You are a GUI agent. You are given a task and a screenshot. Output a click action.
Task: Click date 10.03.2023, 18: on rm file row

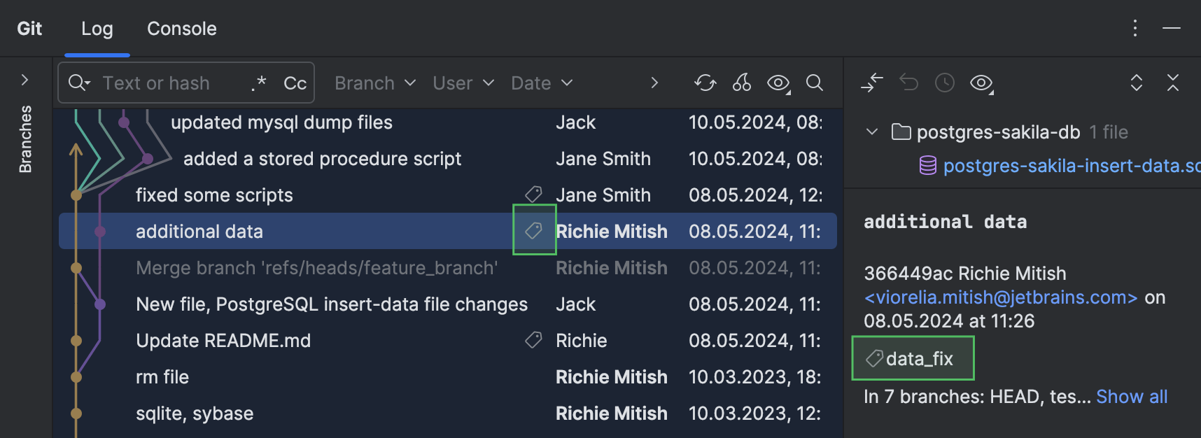[754, 377]
